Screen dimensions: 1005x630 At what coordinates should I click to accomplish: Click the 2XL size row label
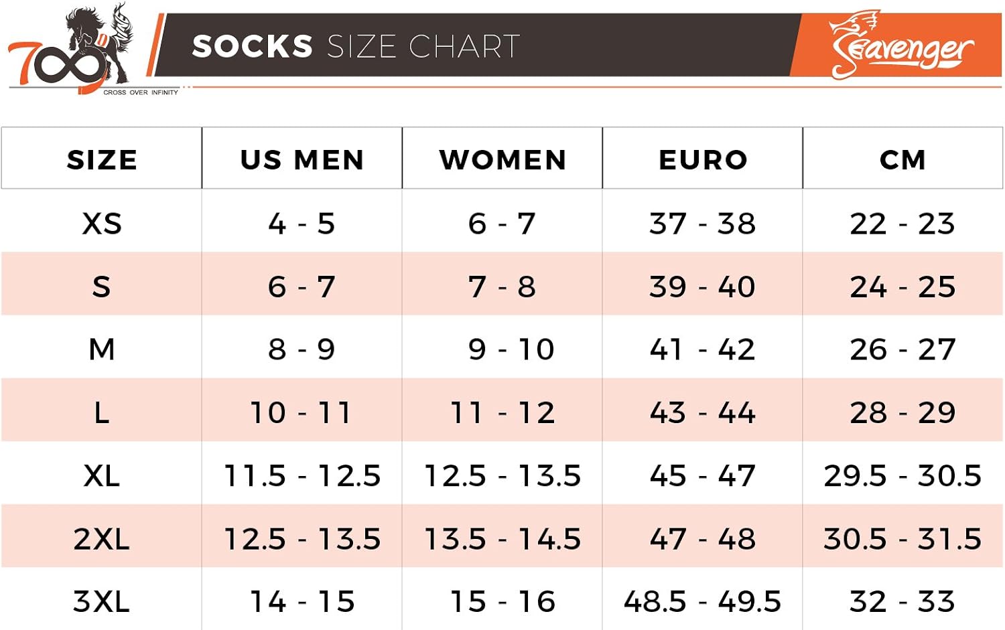click(102, 539)
